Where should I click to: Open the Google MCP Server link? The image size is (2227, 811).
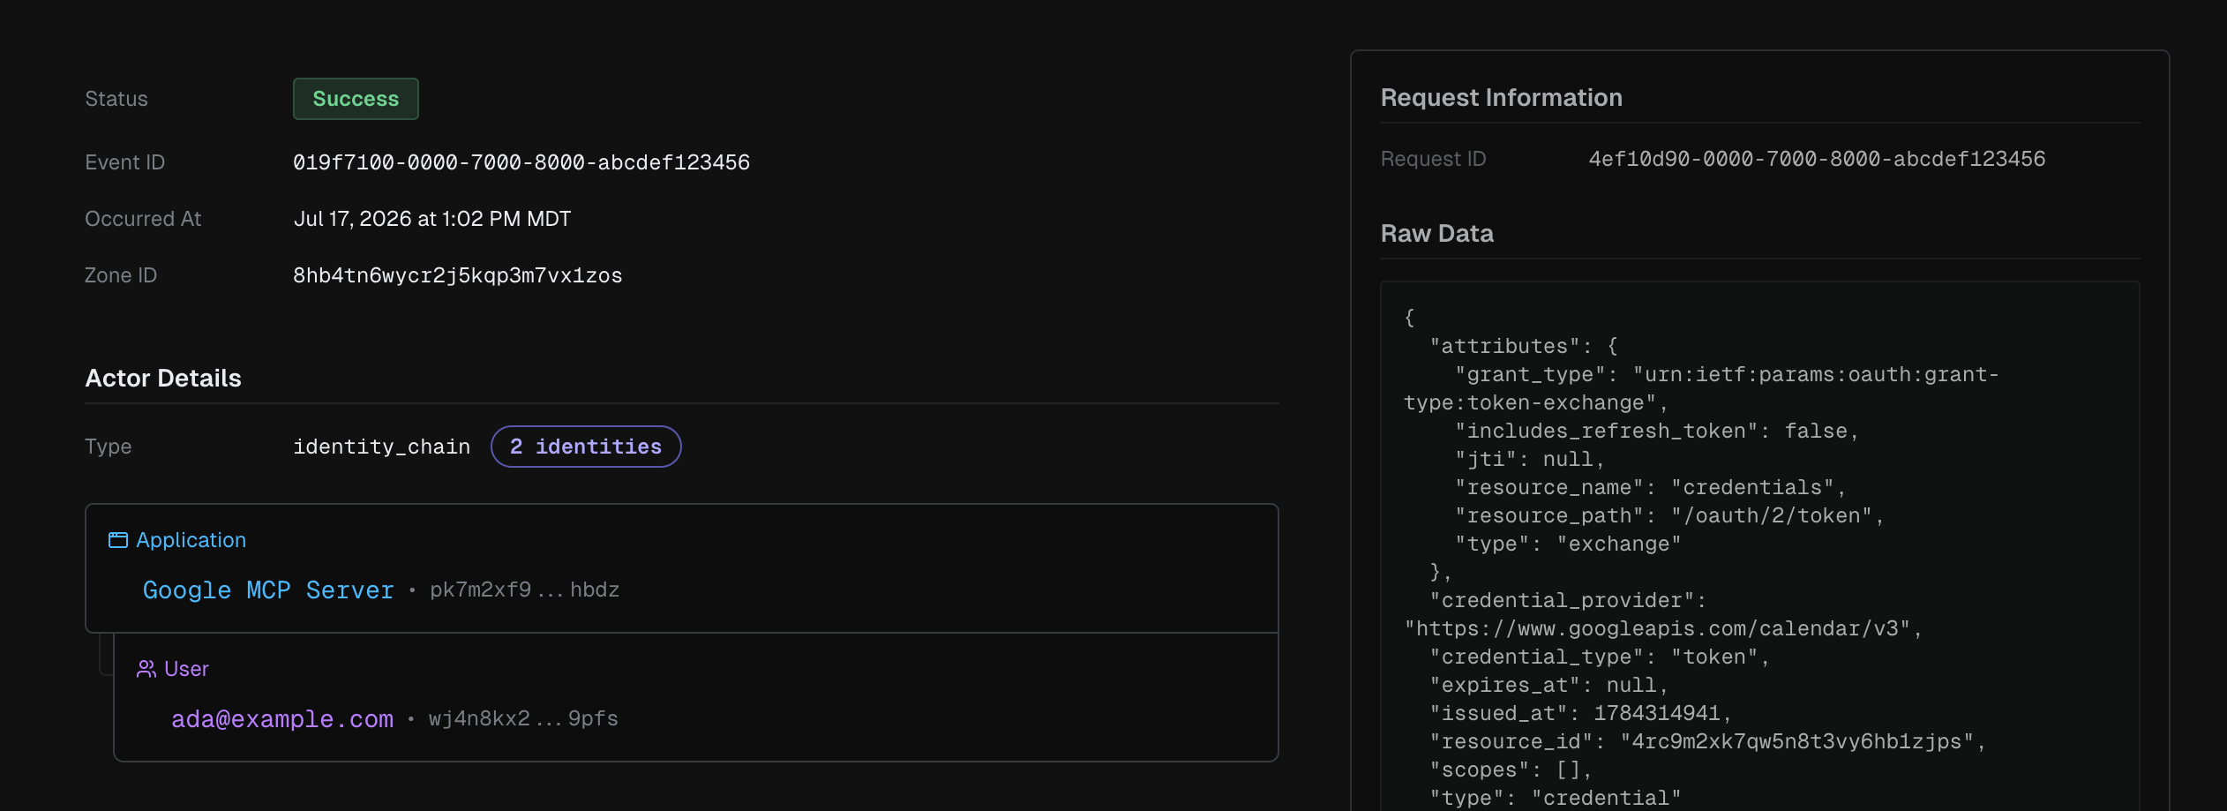point(268,590)
